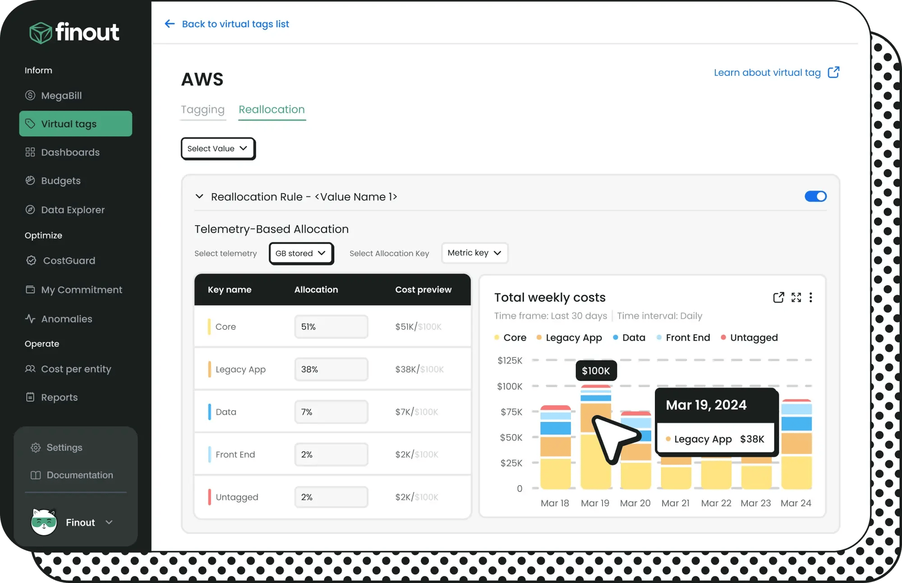Click the My Commitment calendar icon

[x=30, y=289]
